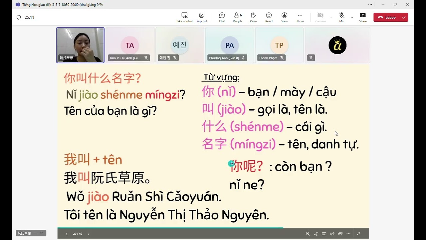Click the heading 'Từ vựng:'
The width and height of the screenshot is (426, 240).
[221, 78]
